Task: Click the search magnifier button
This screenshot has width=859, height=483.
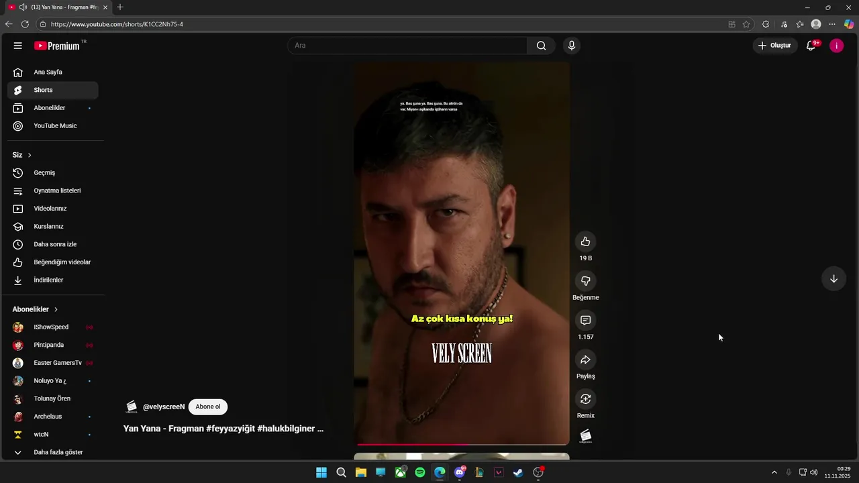Action: tap(541, 46)
